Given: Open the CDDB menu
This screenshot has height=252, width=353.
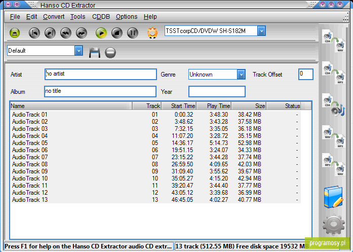Looking at the screenshot, I should pos(101,17).
